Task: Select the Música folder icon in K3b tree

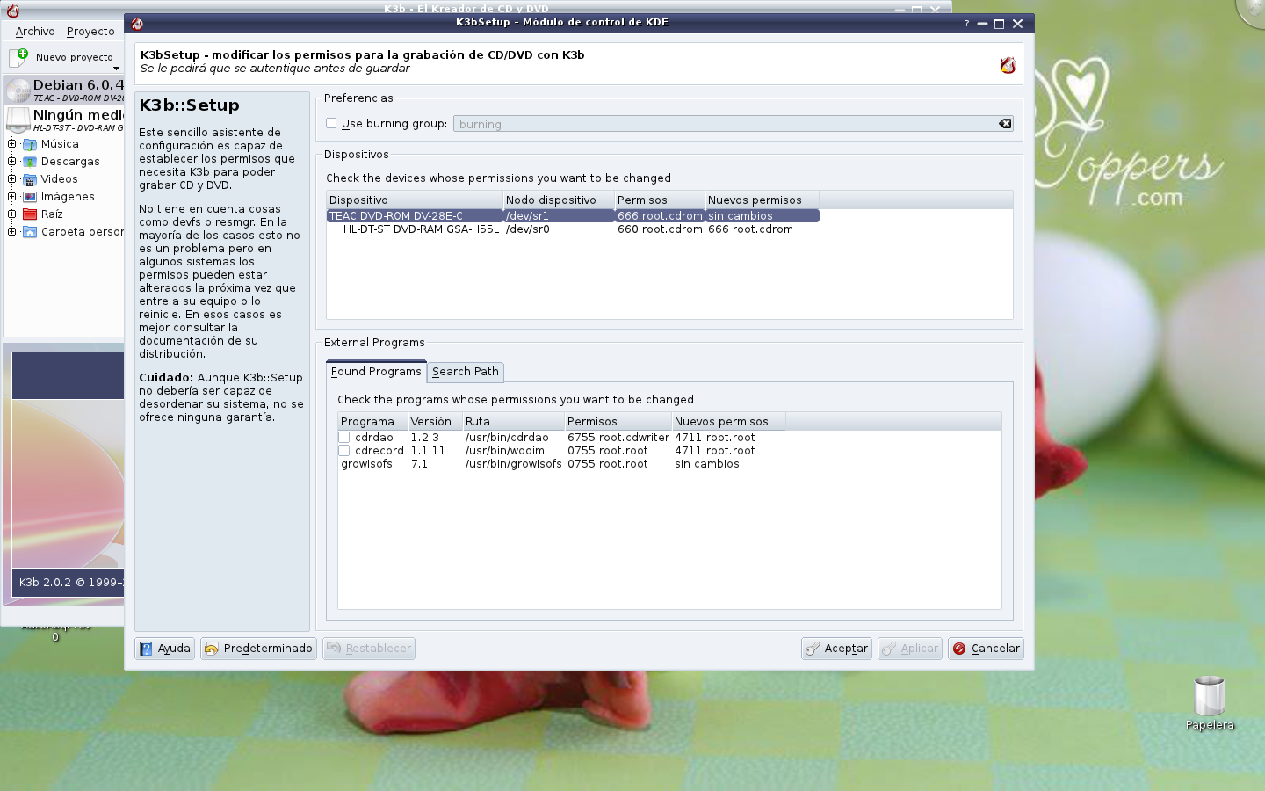Action: [30, 144]
